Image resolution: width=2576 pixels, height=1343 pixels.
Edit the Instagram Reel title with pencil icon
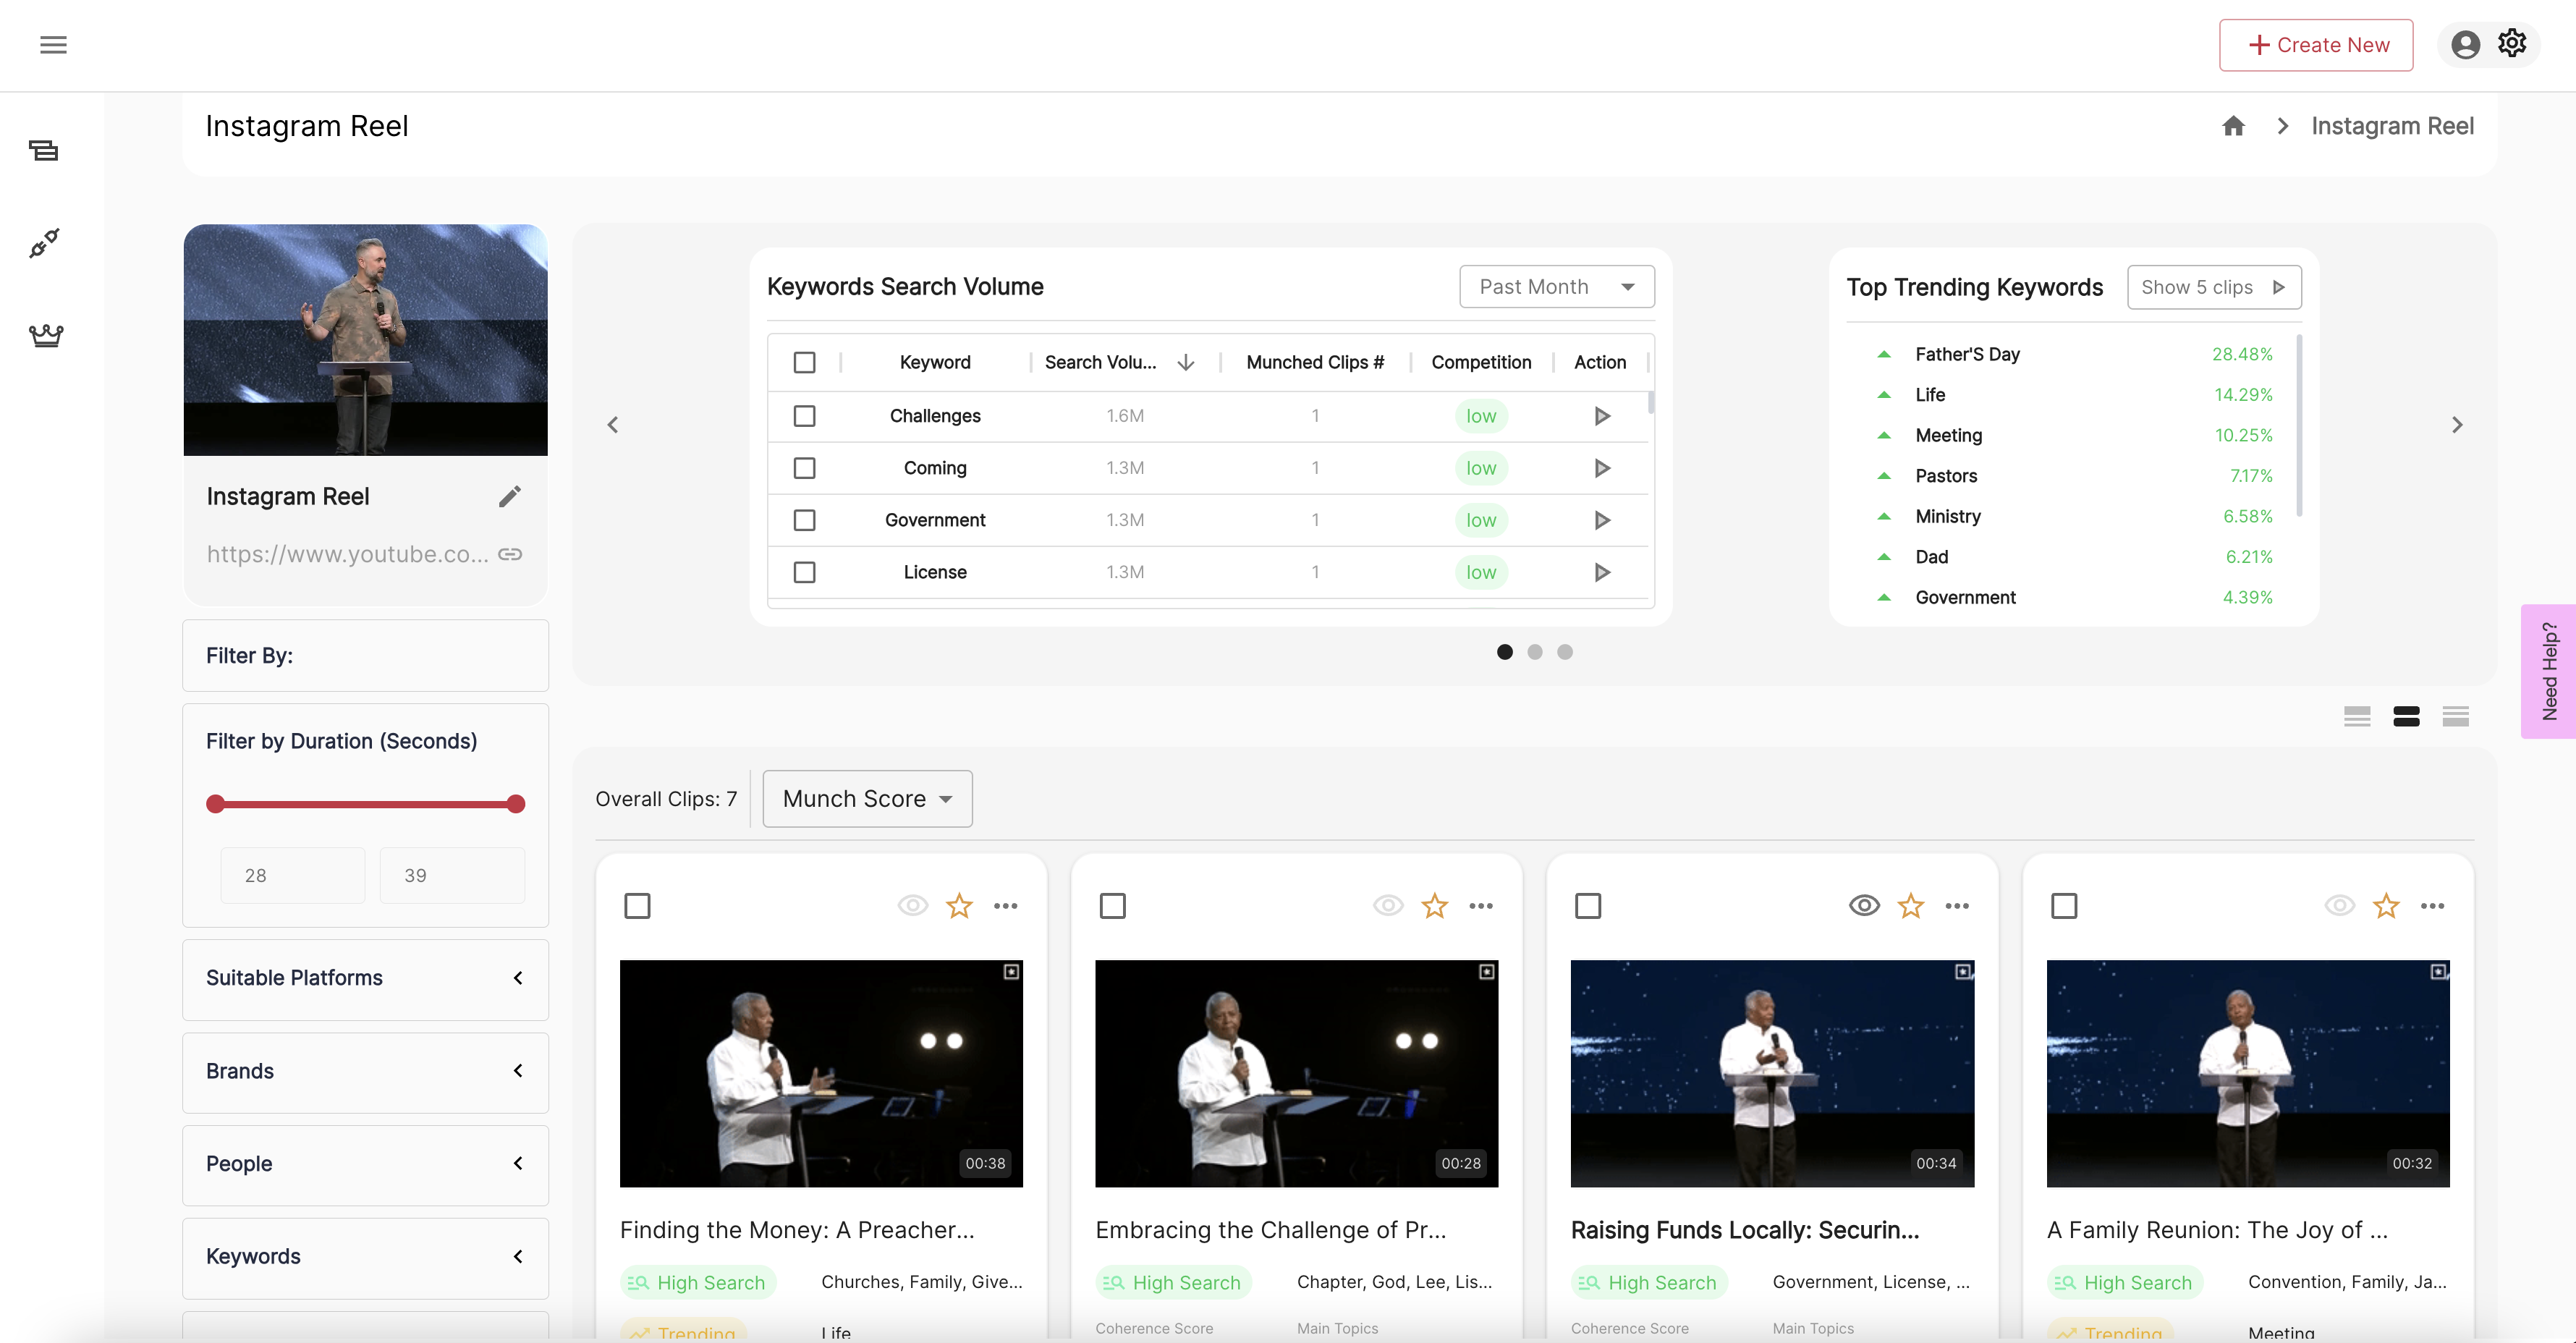pos(509,496)
